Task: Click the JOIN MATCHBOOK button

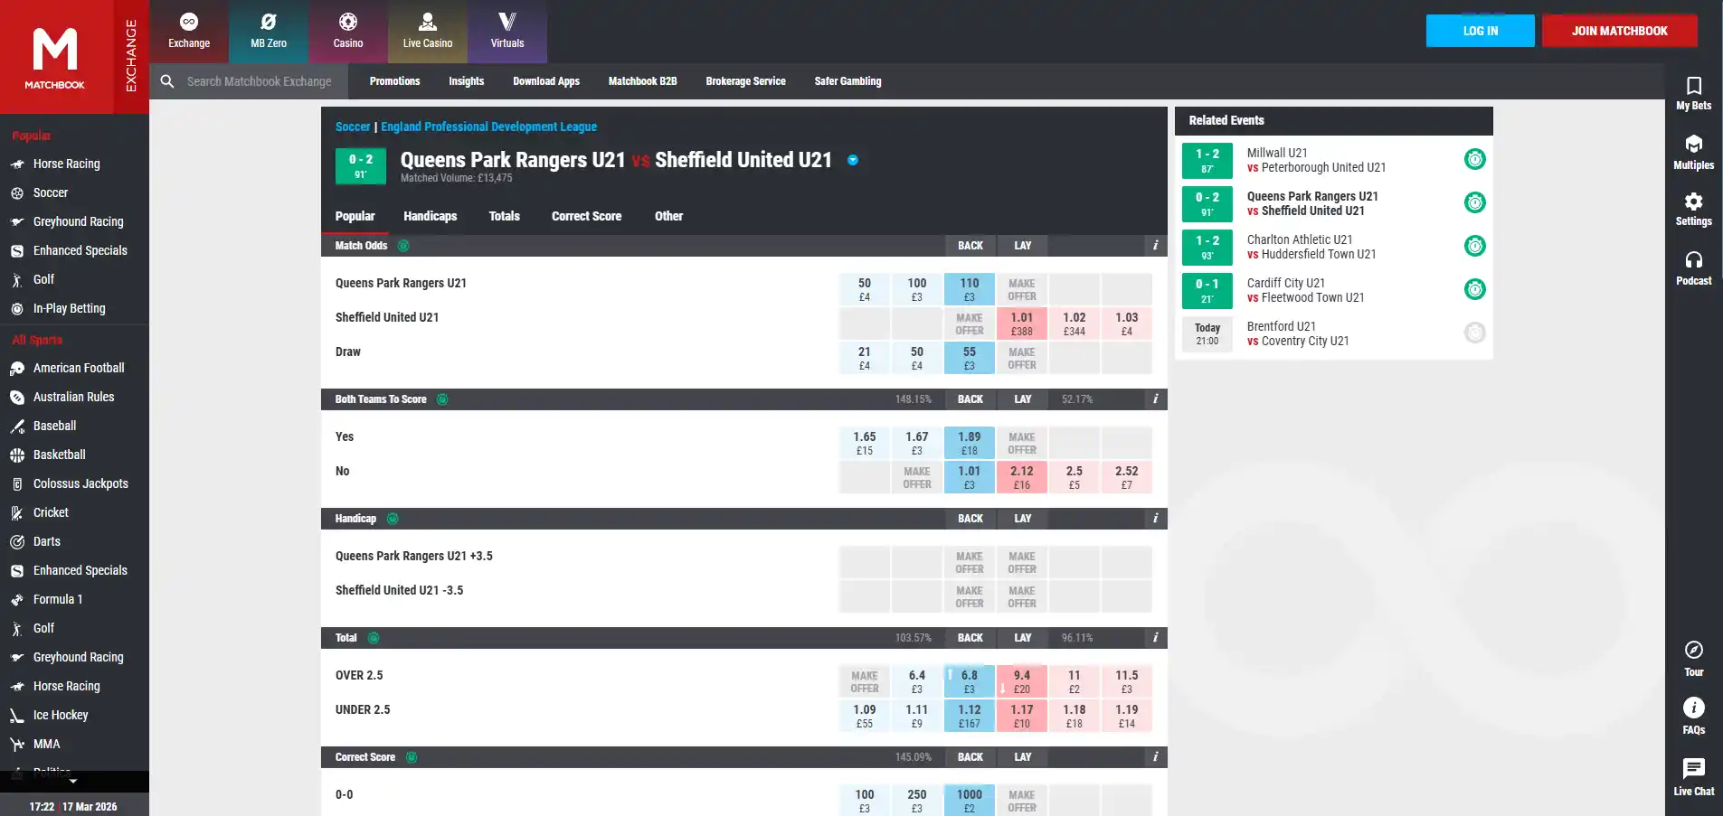Action: click(x=1620, y=31)
